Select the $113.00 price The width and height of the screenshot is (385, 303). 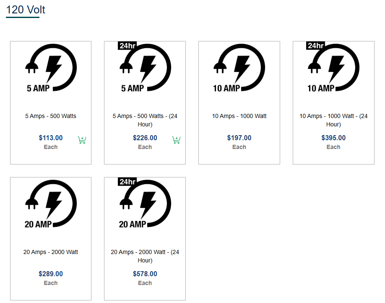[x=51, y=138]
